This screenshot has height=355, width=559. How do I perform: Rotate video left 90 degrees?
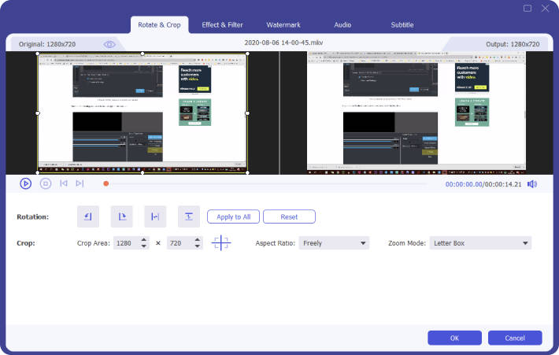[88, 216]
